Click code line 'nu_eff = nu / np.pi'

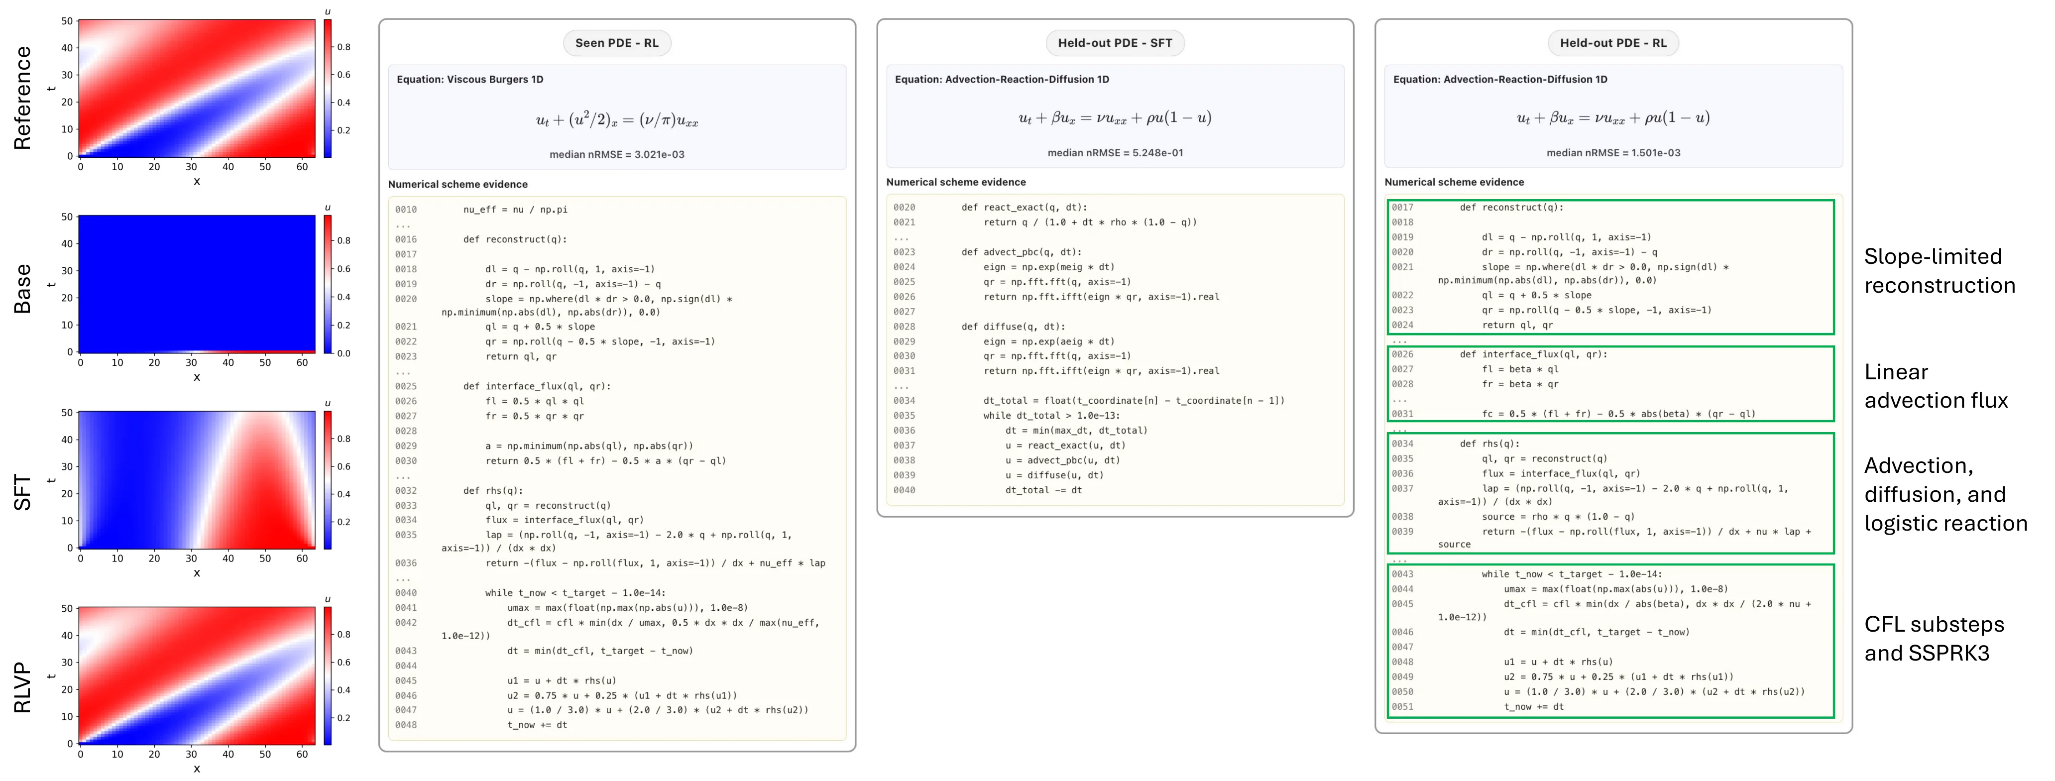[515, 210]
